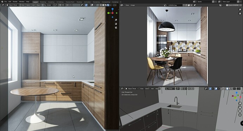Image resolution: width=243 pixels, height=131 pixels.
Task: Open the Help menu
Action: point(27,1)
